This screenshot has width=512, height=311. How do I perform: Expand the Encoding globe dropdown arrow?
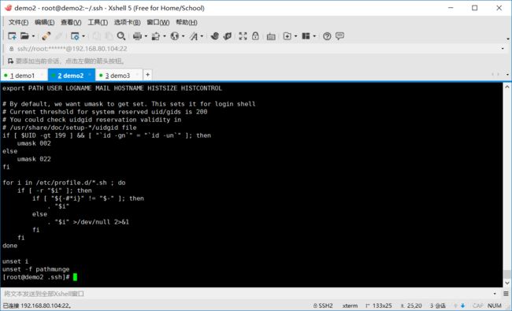pyautogui.click(x=184, y=36)
